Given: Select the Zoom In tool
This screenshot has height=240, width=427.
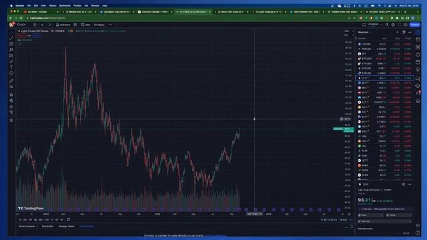Looking at the screenshot, I should [x=11, y=87].
